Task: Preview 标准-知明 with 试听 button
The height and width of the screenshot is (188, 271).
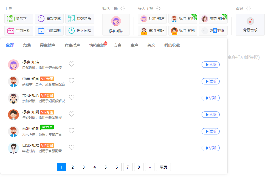Action: pyautogui.click(x=211, y=131)
